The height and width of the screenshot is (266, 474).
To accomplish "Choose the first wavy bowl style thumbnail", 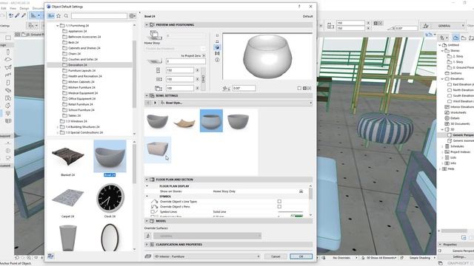I will 157,121.
